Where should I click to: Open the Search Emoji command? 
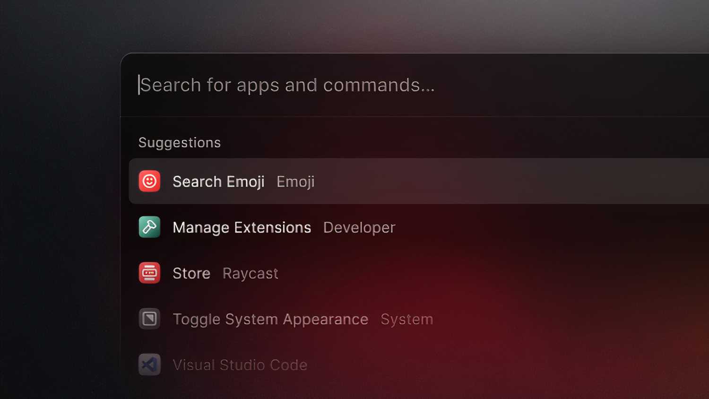point(218,181)
